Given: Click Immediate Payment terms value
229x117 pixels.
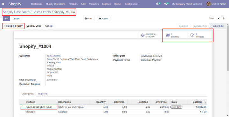Looking at the screenshot, I should pyautogui.click(x=151, y=60).
